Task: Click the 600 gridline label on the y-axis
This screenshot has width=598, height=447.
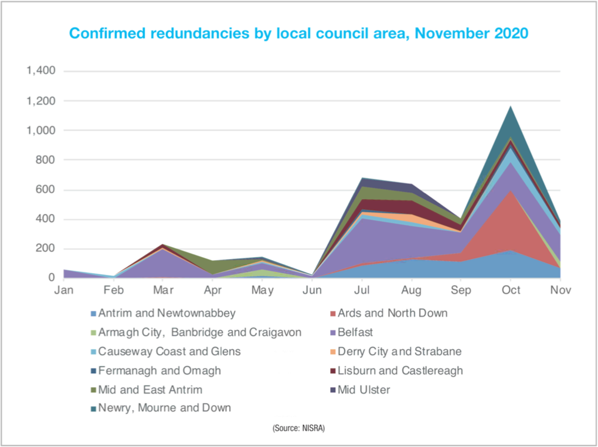Action: [45, 190]
